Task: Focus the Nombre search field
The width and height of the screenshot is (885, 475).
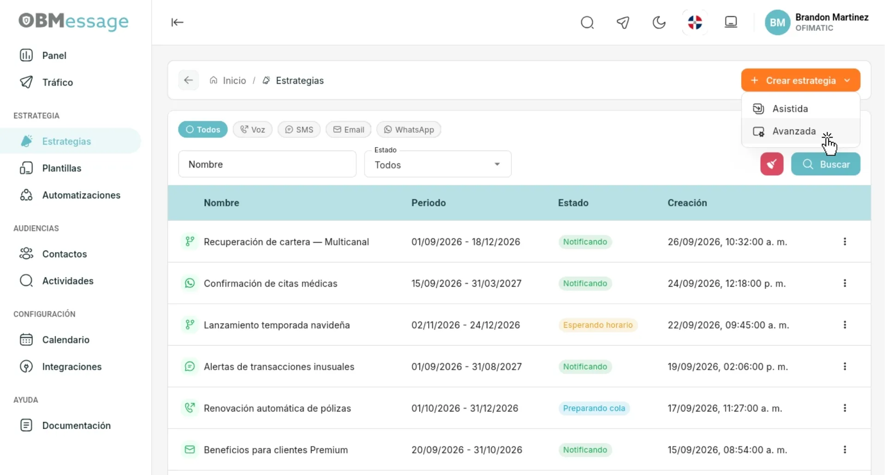Action: point(267,164)
